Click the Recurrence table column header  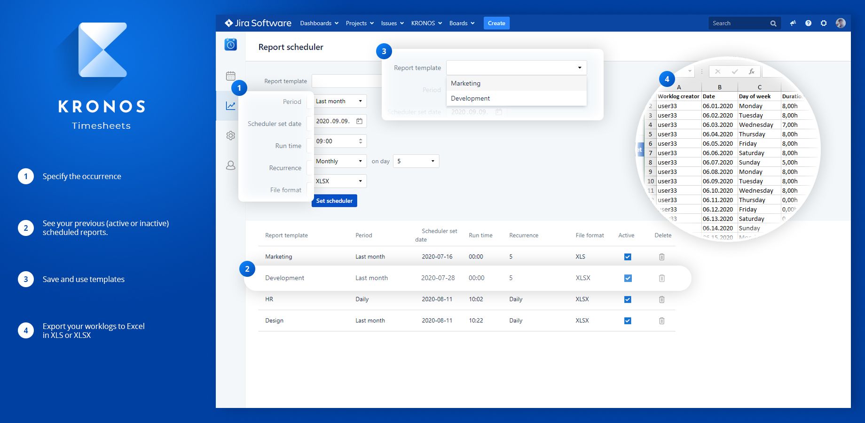(524, 235)
